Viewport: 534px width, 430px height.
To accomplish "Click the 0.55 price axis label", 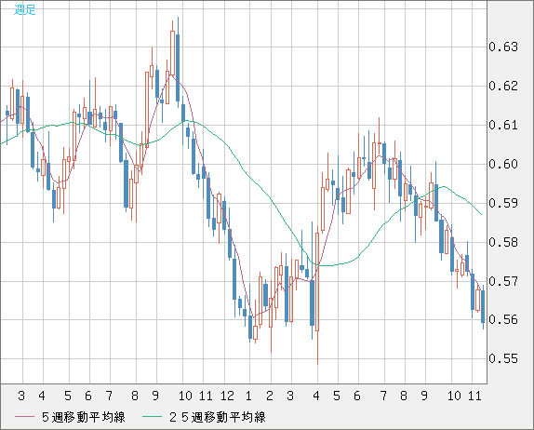I will [503, 358].
